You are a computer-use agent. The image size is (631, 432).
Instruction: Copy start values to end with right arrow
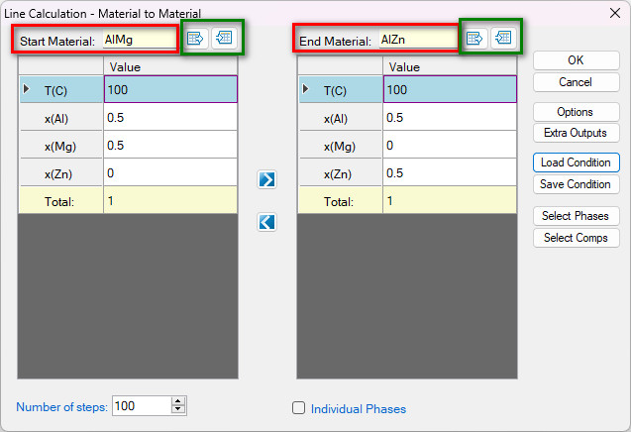pyautogui.click(x=266, y=179)
